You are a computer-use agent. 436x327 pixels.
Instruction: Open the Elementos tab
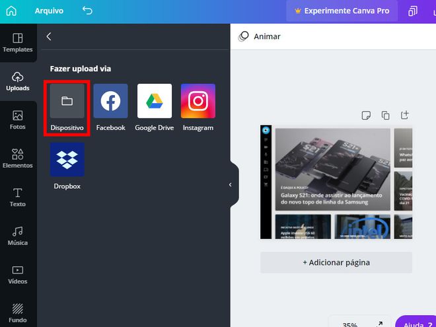[18, 159]
